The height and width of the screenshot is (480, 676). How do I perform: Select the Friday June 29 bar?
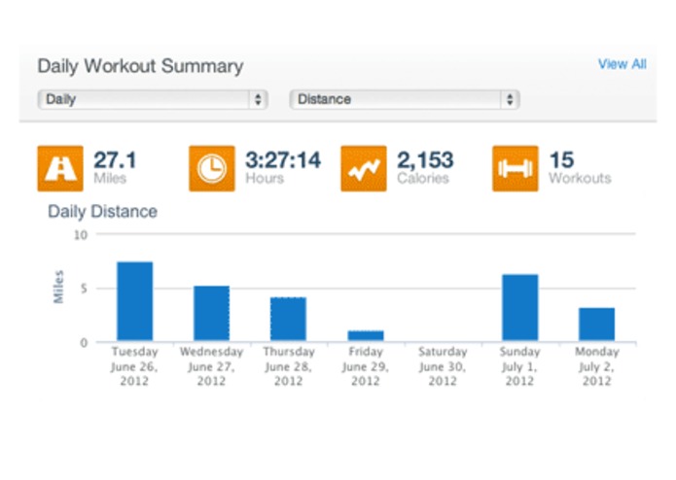pyautogui.click(x=366, y=336)
